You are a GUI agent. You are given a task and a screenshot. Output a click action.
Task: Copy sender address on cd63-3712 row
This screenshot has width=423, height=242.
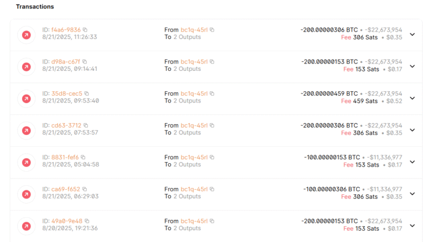pos(212,126)
